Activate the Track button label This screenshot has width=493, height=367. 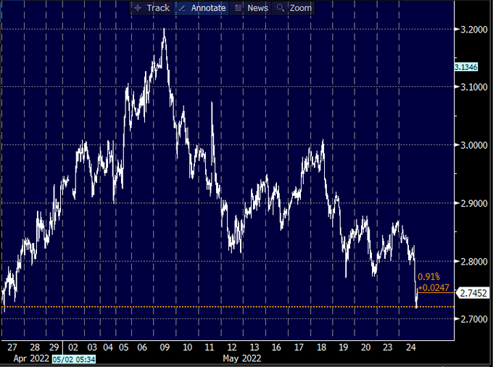tap(158, 8)
